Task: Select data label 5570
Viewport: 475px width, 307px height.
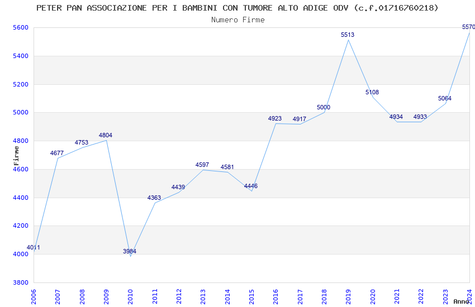Action: click(468, 27)
